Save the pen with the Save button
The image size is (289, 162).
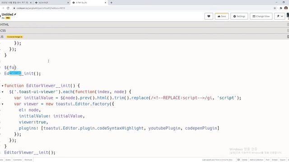point(222,16)
